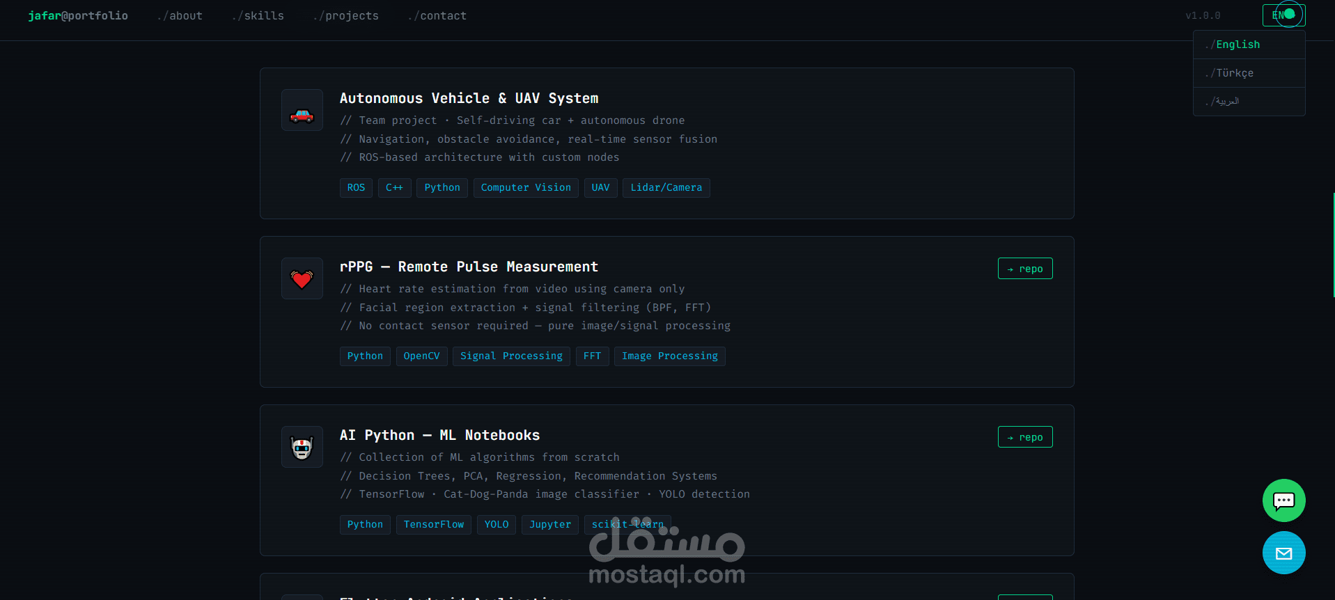The height and width of the screenshot is (600, 1335).
Task: Click the AI Python — ML Notebooks title
Action: [439, 435]
